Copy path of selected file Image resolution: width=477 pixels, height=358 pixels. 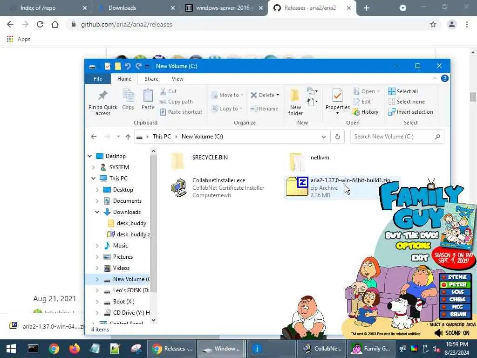click(176, 102)
